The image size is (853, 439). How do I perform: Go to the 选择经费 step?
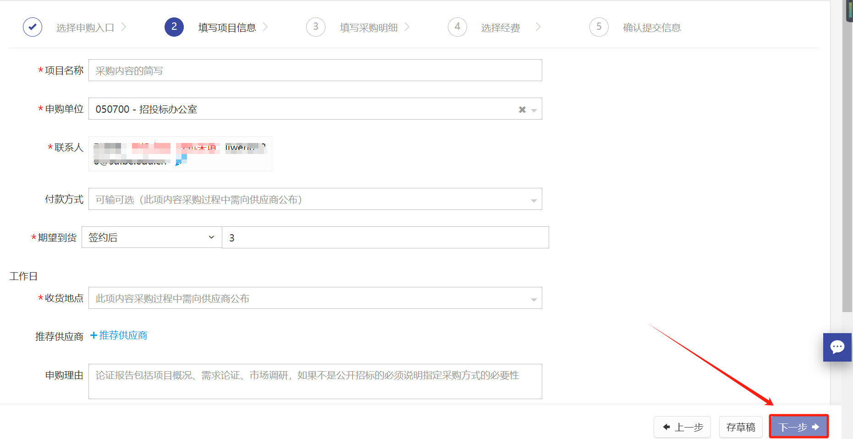click(501, 27)
